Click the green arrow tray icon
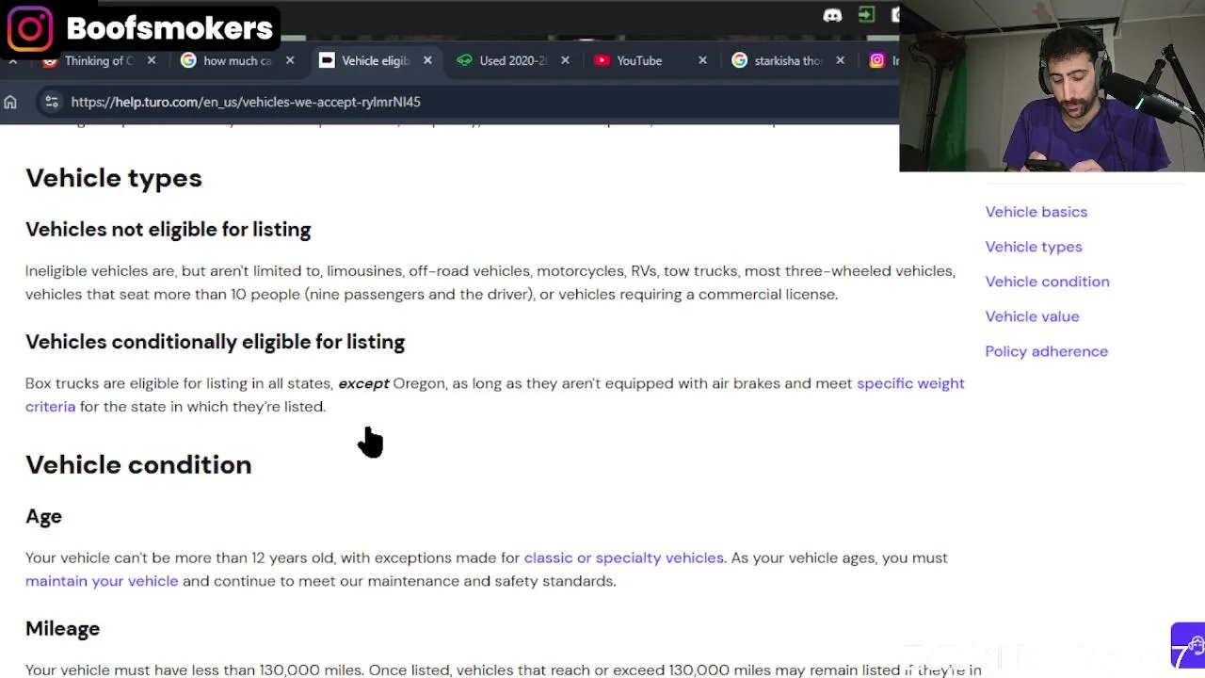 pos(866,14)
